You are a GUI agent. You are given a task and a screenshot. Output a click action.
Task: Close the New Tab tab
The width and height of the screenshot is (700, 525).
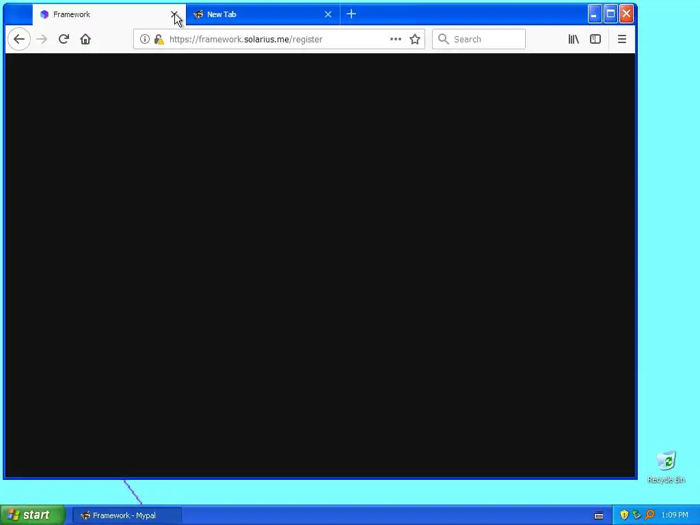328,14
